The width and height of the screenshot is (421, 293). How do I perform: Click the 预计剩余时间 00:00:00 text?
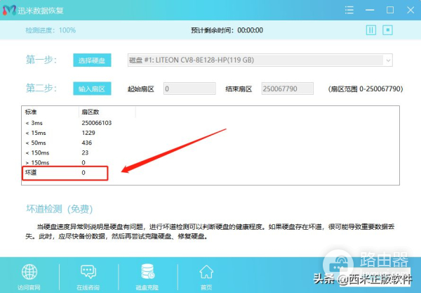(227, 30)
